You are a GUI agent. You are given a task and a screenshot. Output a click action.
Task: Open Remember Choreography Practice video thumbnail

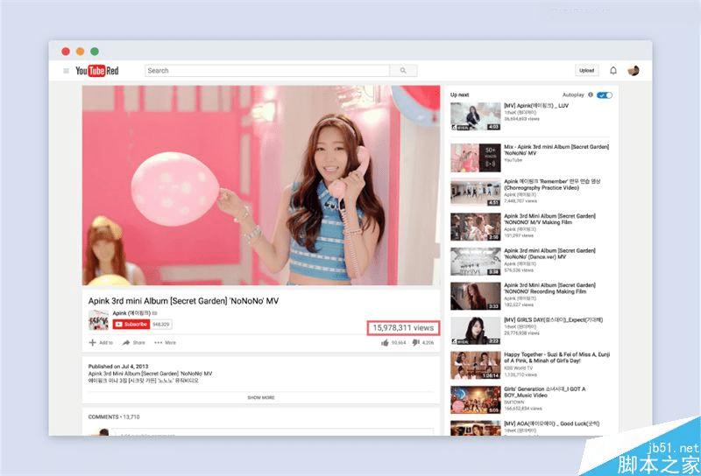click(x=475, y=192)
